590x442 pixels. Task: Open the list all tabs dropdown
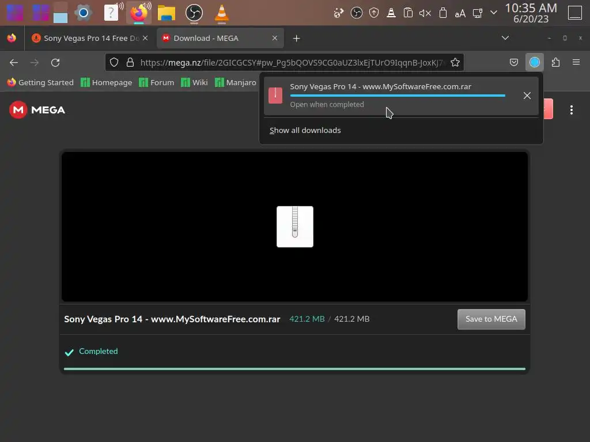tap(505, 38)
